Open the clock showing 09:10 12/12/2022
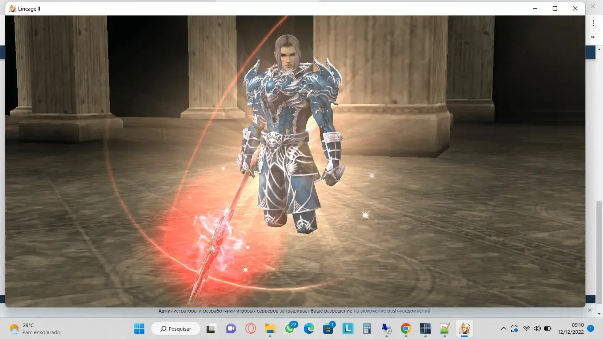The image size is (603, 339). [x=570, y=328]
